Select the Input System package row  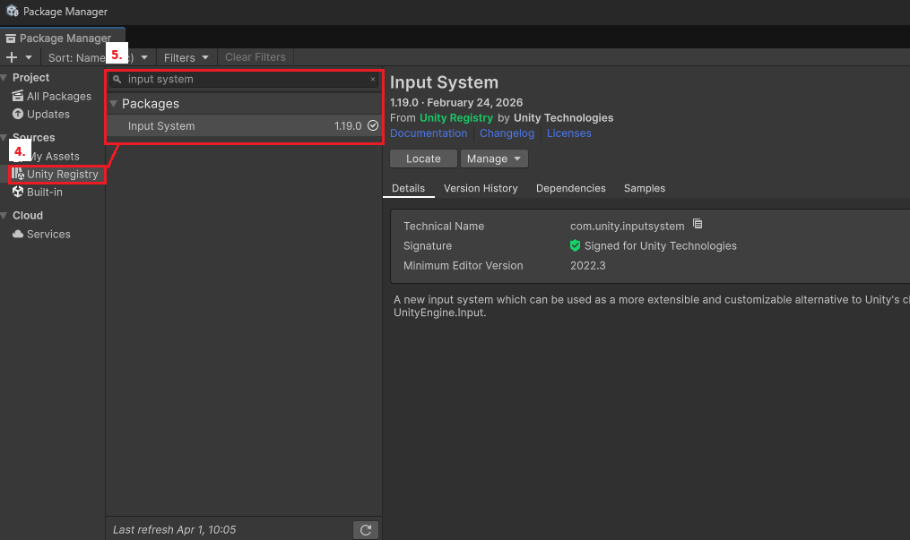pos(244,125)
